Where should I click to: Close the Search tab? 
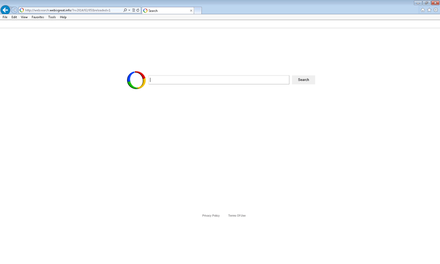tap(191, 10)
